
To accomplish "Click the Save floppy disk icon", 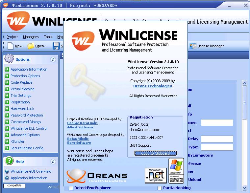I will 56,46.
